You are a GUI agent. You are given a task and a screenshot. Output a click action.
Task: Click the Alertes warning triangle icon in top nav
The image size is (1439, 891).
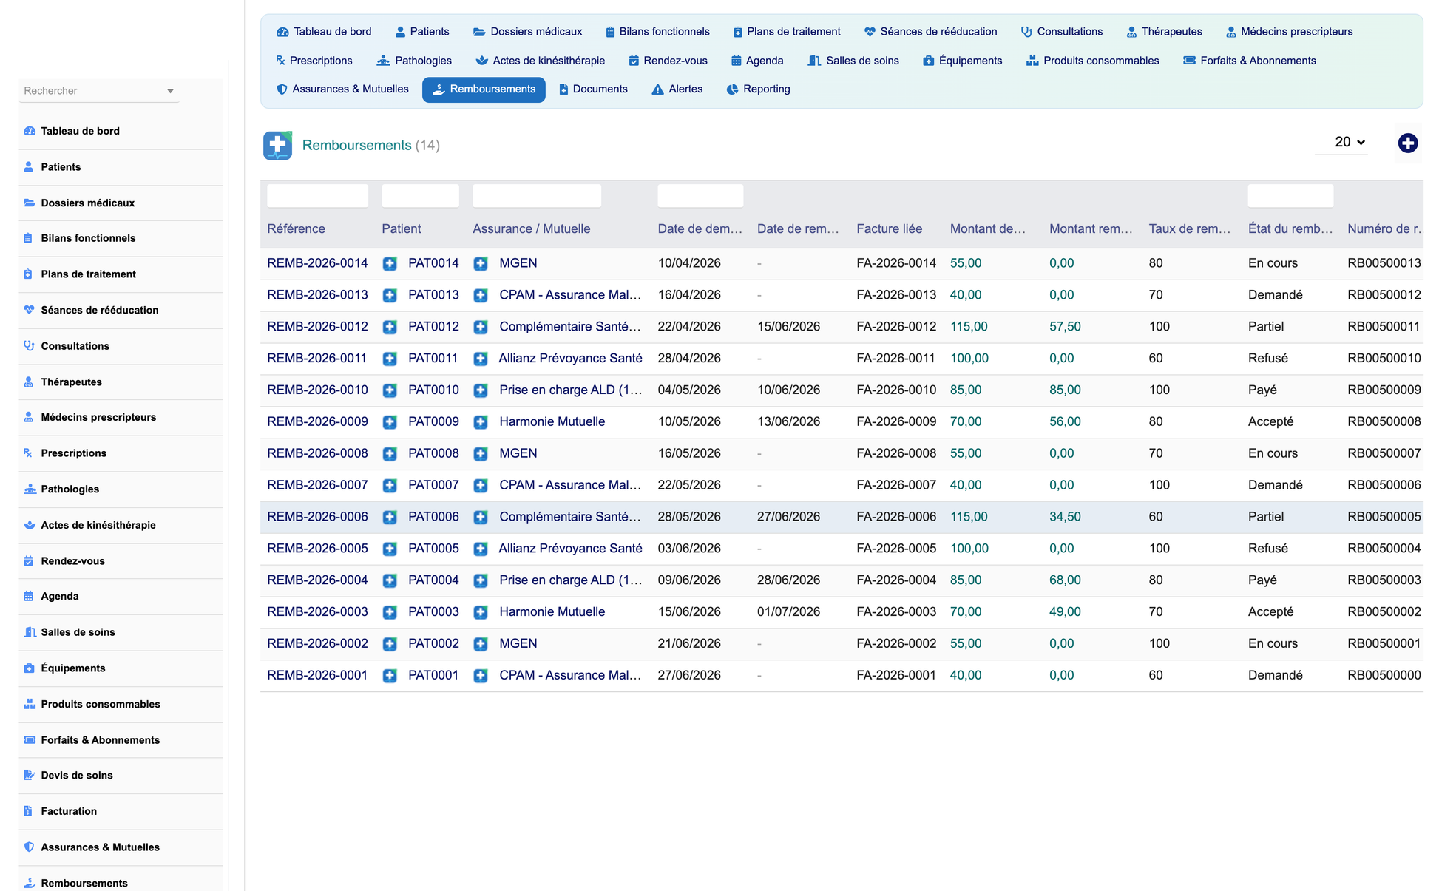pyautogui.click(x=657, y=89)
